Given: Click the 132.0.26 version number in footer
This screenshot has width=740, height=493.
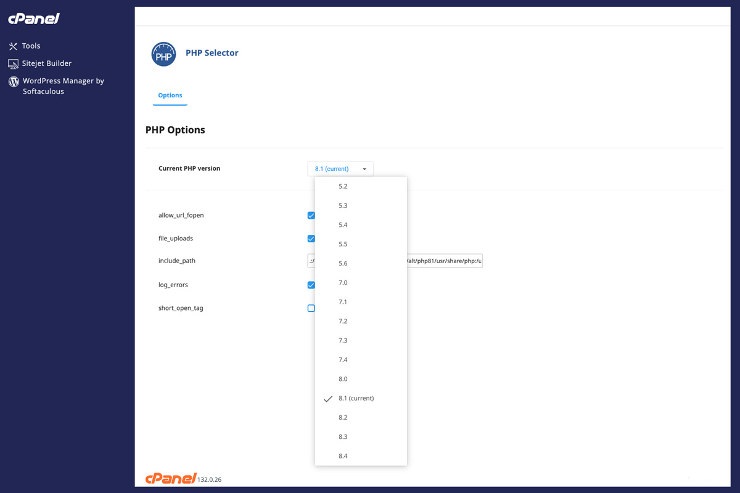Looking at the screenshot, I should pyautogui.click(x=210, y=479).
